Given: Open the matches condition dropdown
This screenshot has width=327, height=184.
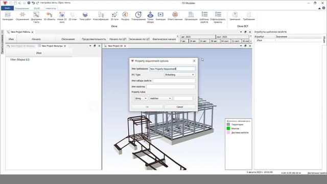Looking at the screenshot, I should [160, 98].
